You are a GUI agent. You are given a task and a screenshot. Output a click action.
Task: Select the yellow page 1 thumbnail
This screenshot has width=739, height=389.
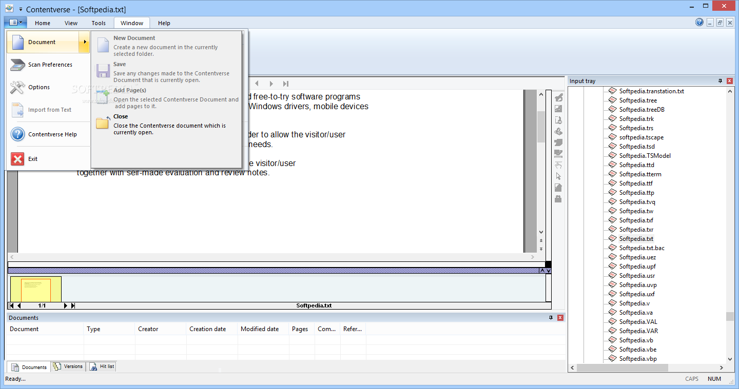[36, 289]
